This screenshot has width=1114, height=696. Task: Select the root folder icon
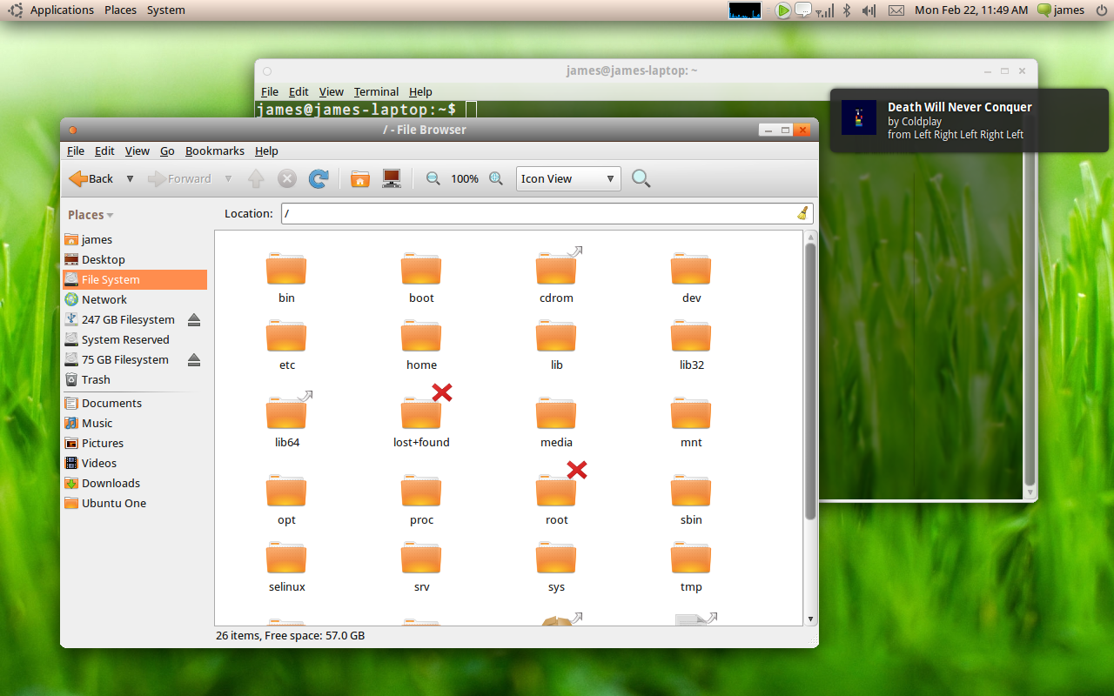(556, 491)
